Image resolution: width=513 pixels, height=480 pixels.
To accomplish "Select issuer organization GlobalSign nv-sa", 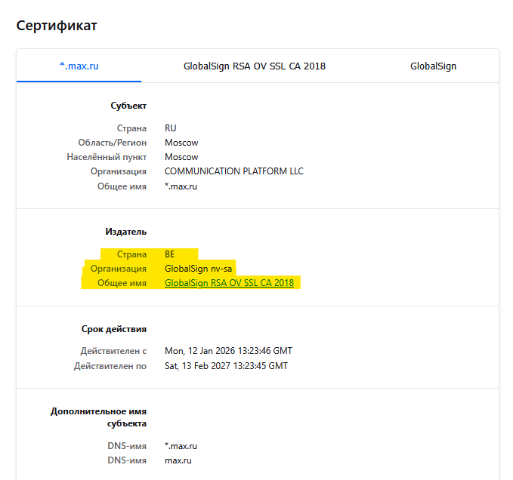I will click(x=198, y=269).
